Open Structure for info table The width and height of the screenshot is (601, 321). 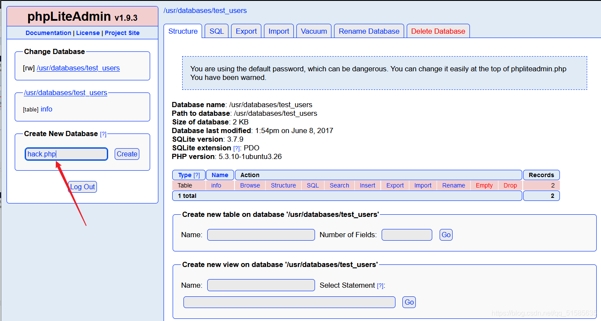[283, 185]
